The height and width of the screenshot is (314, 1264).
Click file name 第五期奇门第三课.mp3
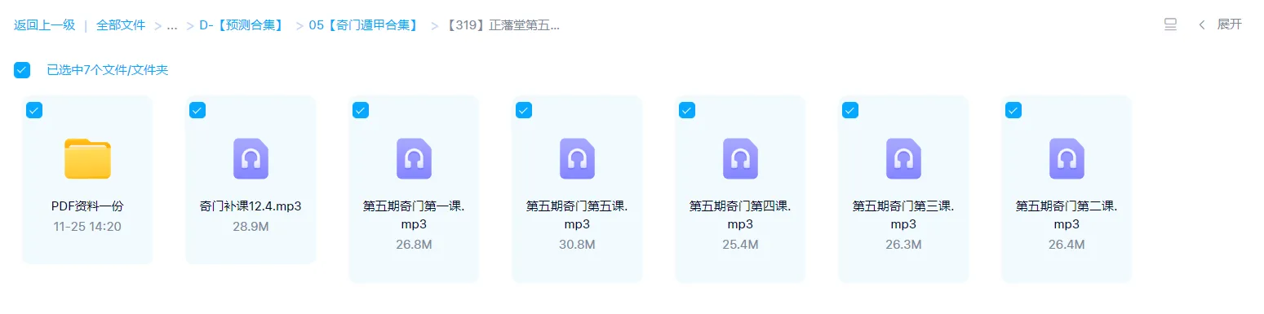903,215
